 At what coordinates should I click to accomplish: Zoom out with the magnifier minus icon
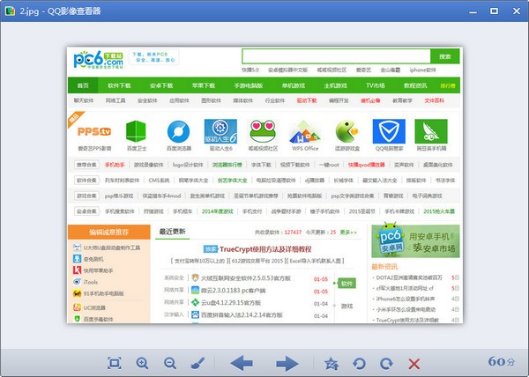click(170, 363)
